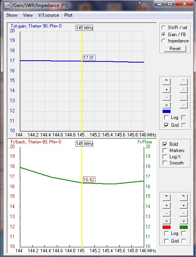
Task: Click the 17.01 gain value label
Action: [x=89, y=58]
